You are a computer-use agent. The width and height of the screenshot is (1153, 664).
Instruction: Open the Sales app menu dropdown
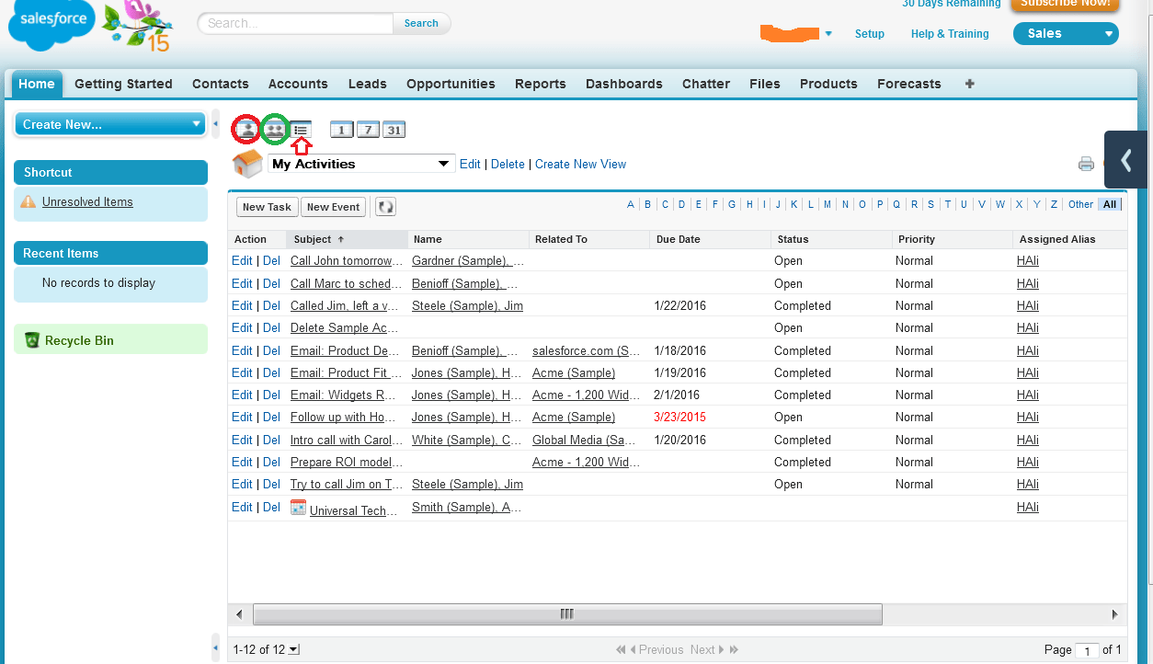(1066, 34)
